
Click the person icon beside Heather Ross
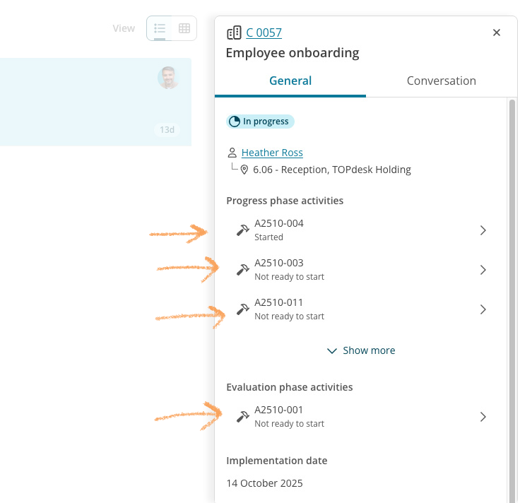pos(232,153)
